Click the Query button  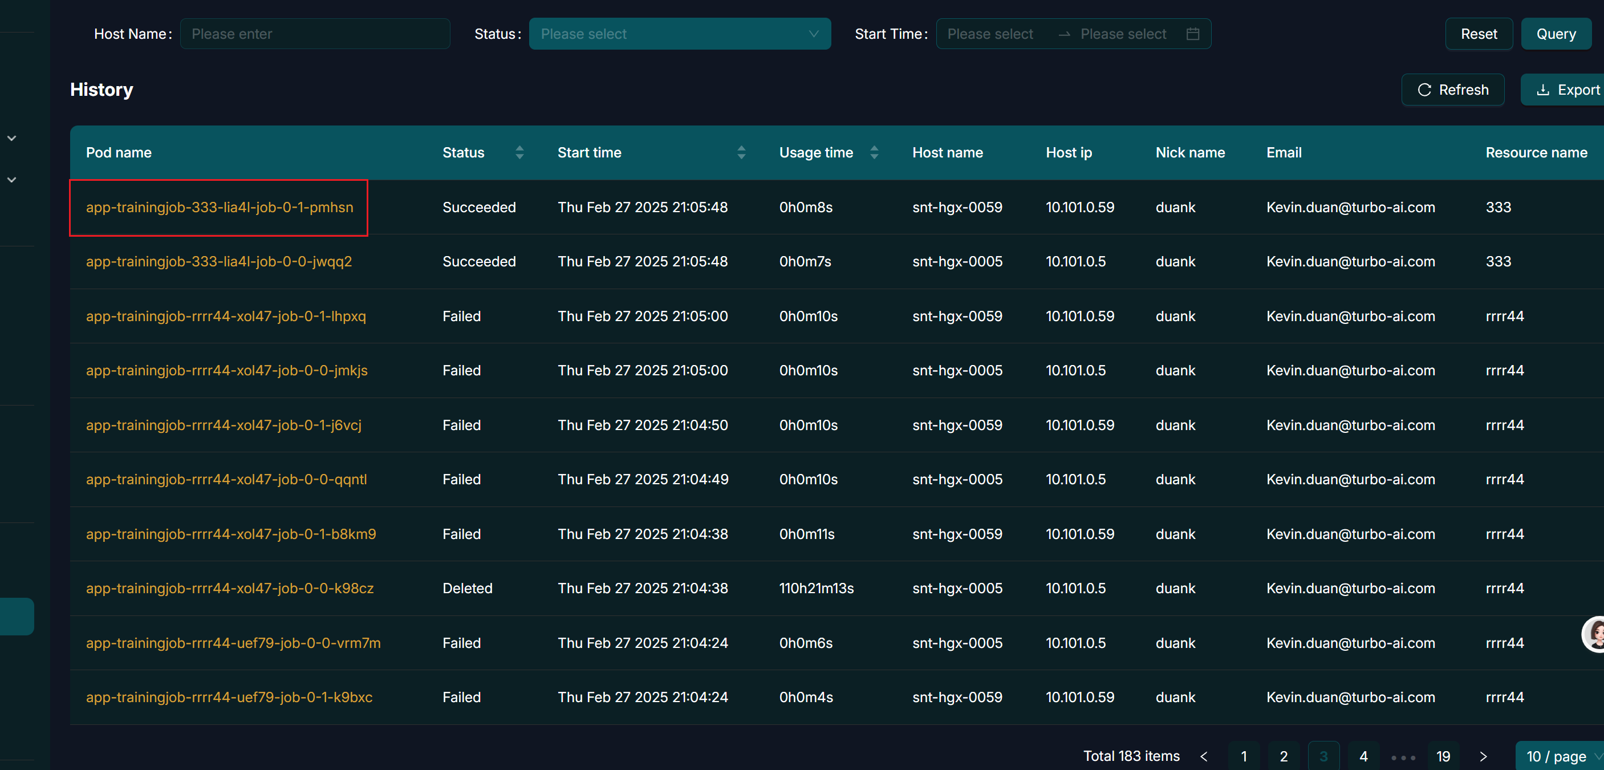coord(1556,34)
